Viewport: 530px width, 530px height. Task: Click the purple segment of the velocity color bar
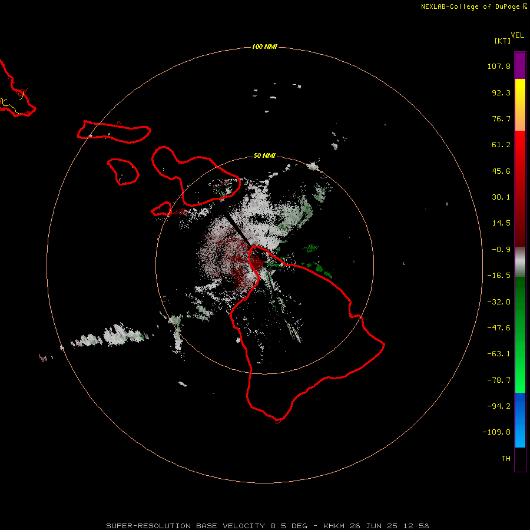pos(520,65)
